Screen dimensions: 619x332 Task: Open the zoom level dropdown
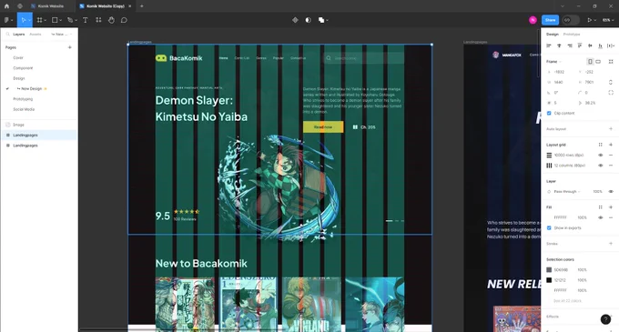[608, 20]
